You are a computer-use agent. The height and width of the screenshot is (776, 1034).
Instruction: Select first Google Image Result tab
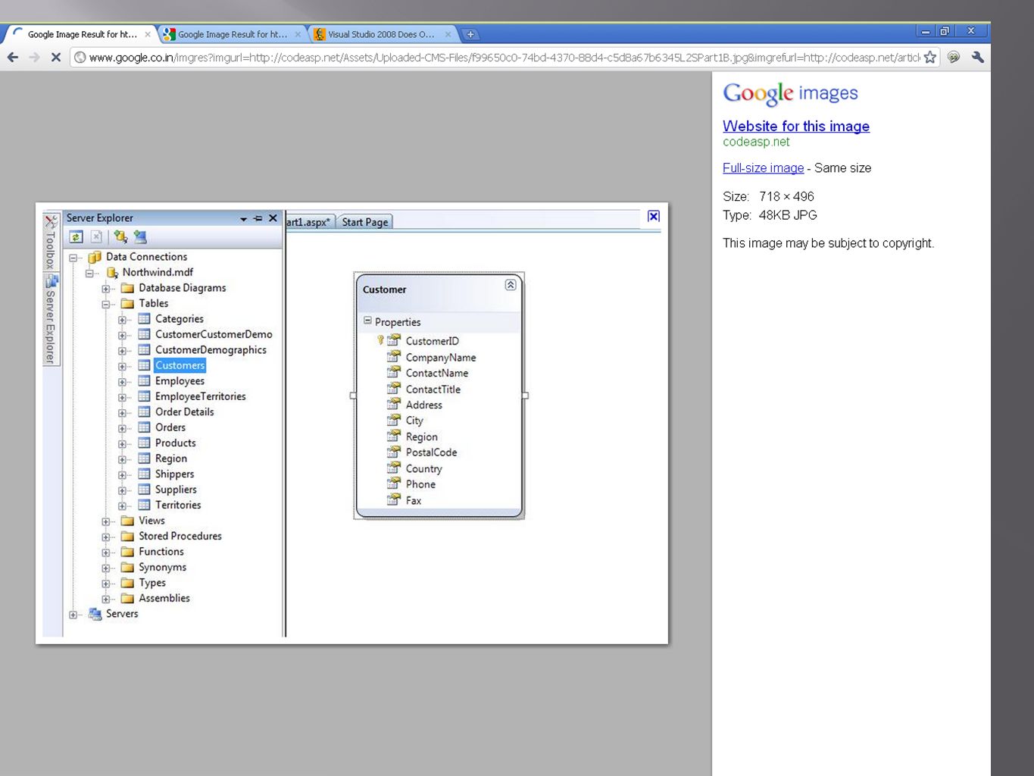tap(81, 34)
